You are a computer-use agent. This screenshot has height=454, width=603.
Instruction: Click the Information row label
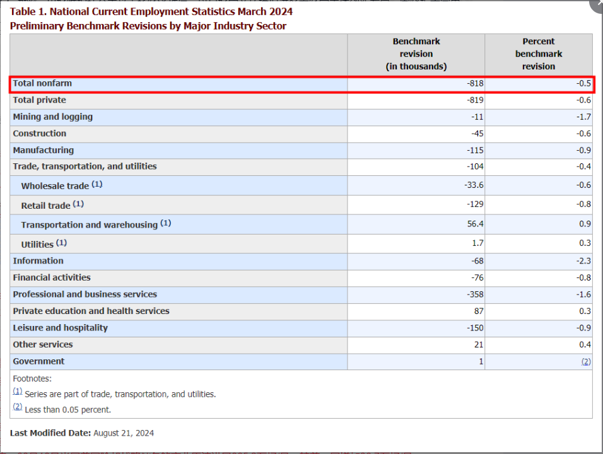tap(38, 261)
